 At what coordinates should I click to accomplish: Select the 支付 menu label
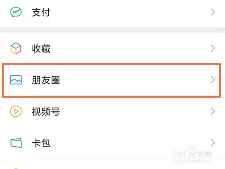click(41, 12)
